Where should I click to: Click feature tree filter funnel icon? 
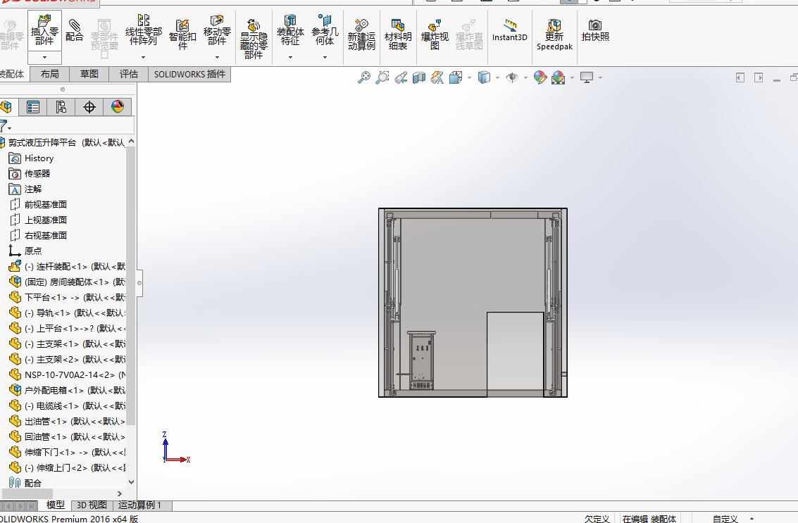point(5,126)
